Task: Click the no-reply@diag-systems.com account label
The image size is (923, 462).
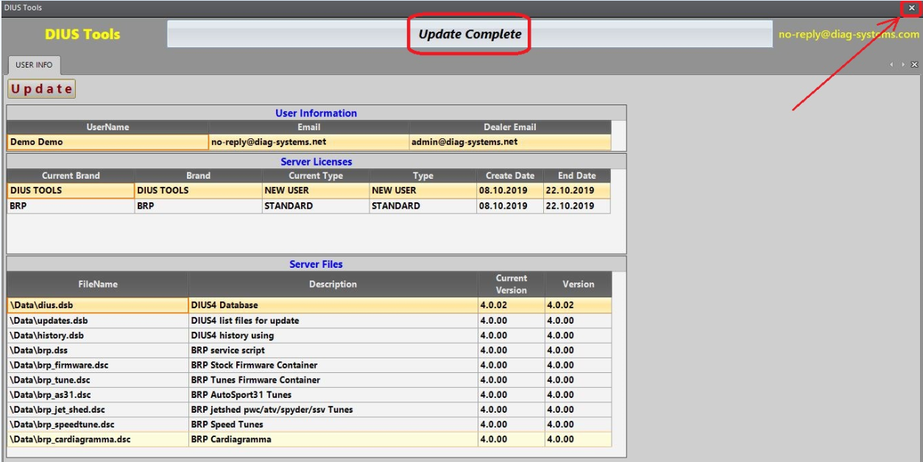Action: coord(849,35)
